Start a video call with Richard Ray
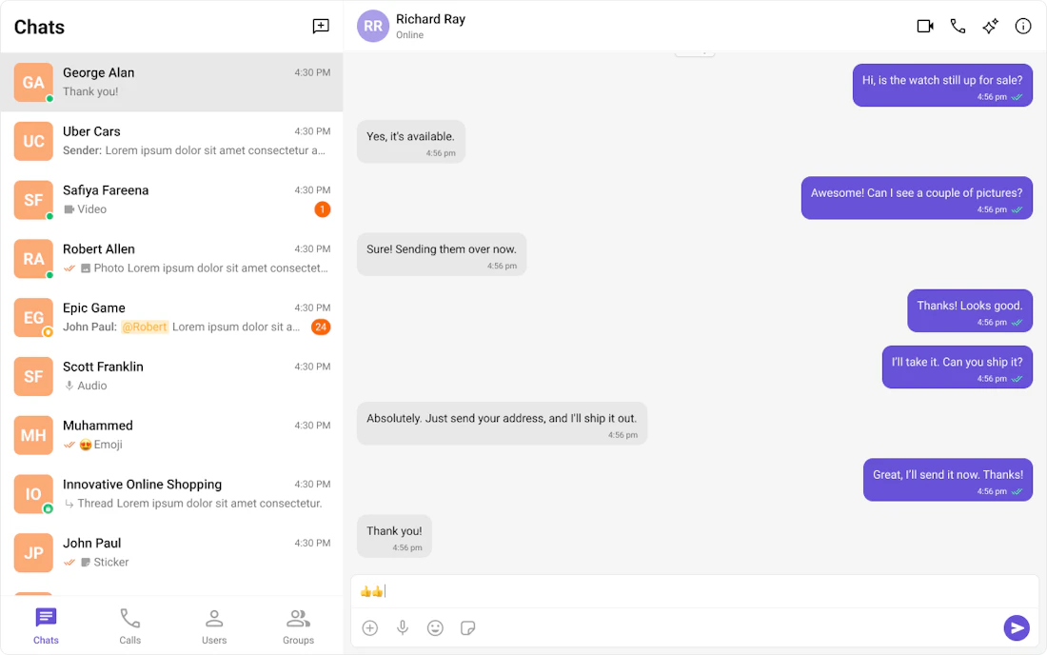The height and width of the screenshot is (655, 1047). [924, 26]
